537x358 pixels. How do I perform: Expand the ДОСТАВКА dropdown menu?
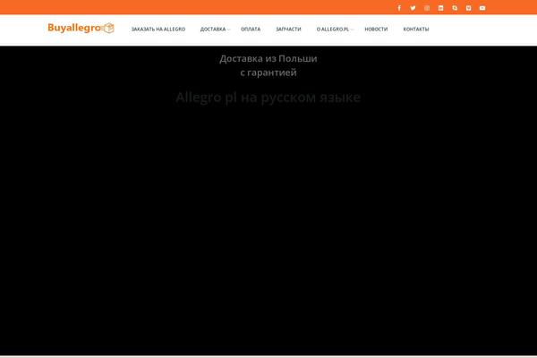point(215,30)
